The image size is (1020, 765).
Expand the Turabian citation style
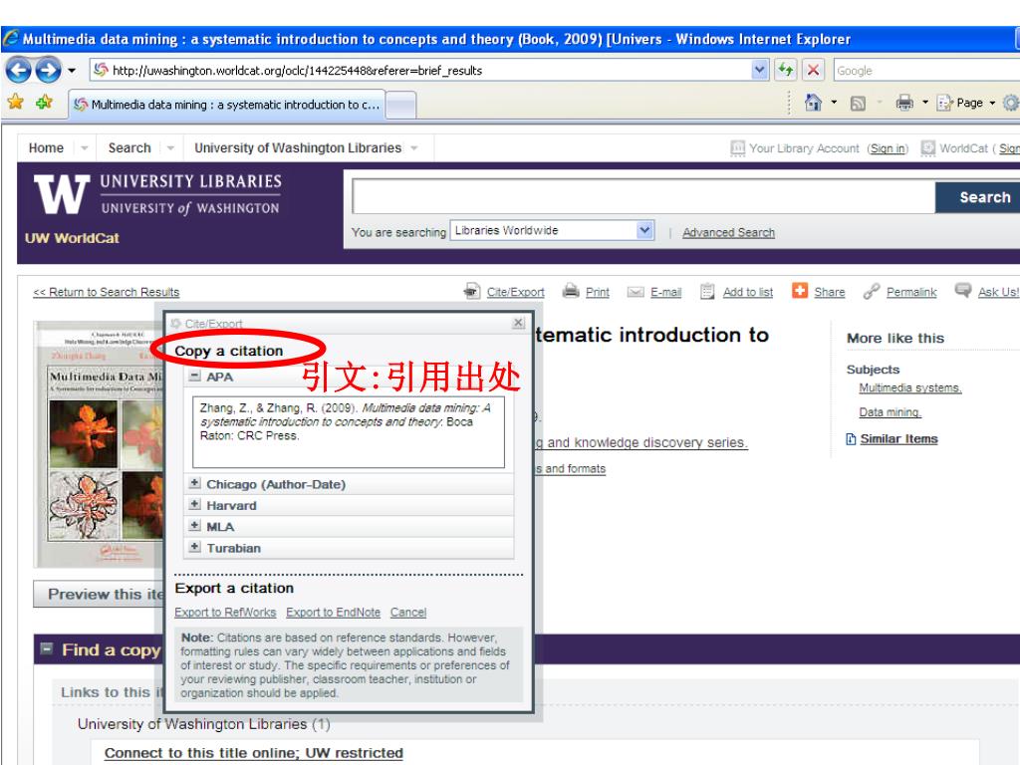(194, 547)
